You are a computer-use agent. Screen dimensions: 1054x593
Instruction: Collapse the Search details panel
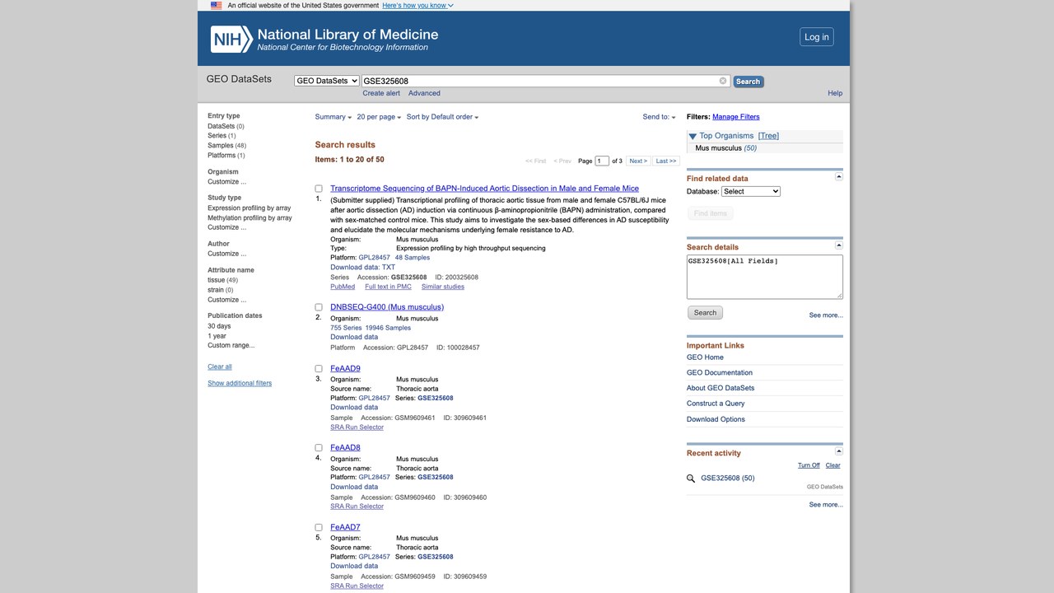839,245
